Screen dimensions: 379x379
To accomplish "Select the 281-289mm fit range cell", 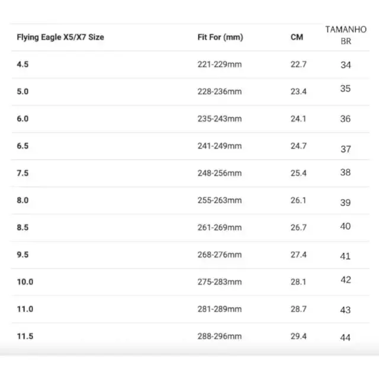I will point(220,309).
